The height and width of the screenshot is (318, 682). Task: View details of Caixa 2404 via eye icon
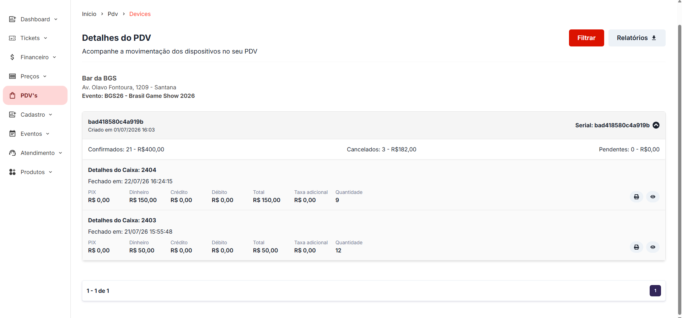653,197
